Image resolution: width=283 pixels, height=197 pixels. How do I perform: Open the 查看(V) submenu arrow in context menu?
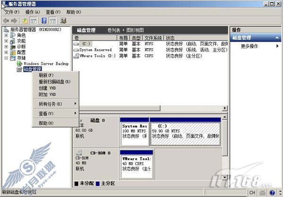coord(75,113)
